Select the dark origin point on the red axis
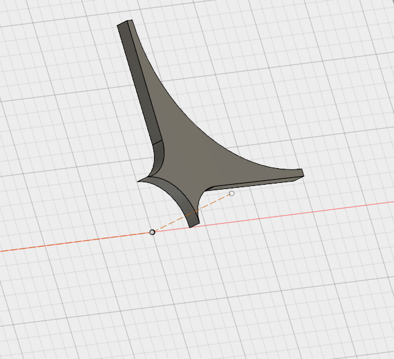The width and height of the screenshot is (394, 359). [152, 232]
